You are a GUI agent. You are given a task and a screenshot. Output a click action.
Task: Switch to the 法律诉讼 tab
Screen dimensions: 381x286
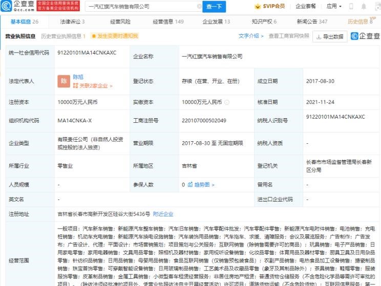[72, 21]
